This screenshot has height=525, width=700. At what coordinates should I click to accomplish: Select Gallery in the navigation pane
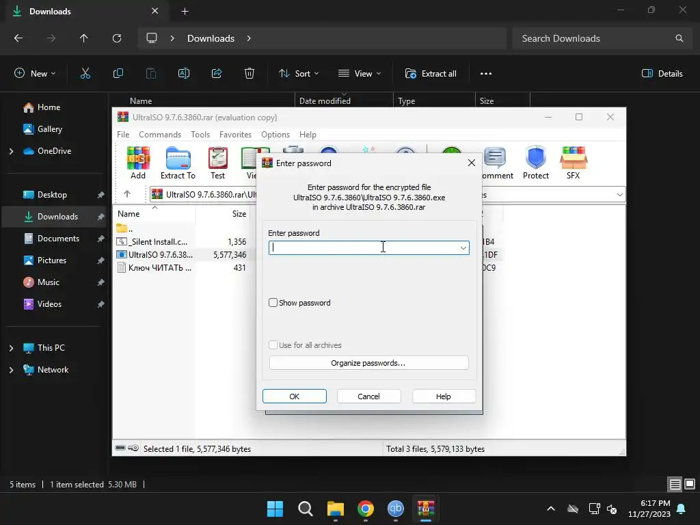49,129
